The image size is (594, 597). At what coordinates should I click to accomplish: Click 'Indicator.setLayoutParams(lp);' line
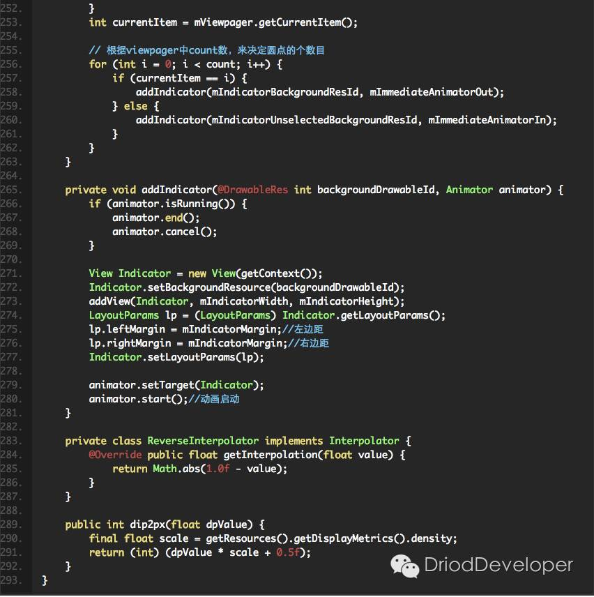[x=176, y=357]
